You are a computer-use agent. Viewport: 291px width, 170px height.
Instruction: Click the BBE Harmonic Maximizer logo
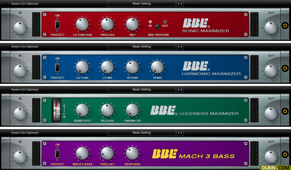[x=211, y=69]
